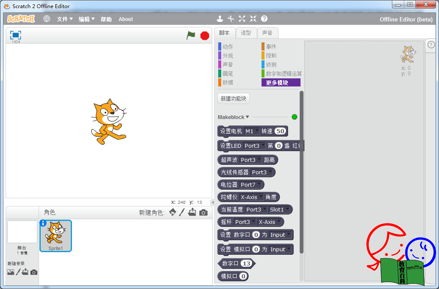Click the red stop sign button
The width and height of the screenshot is (439, 289).
[x=204, y=36]
